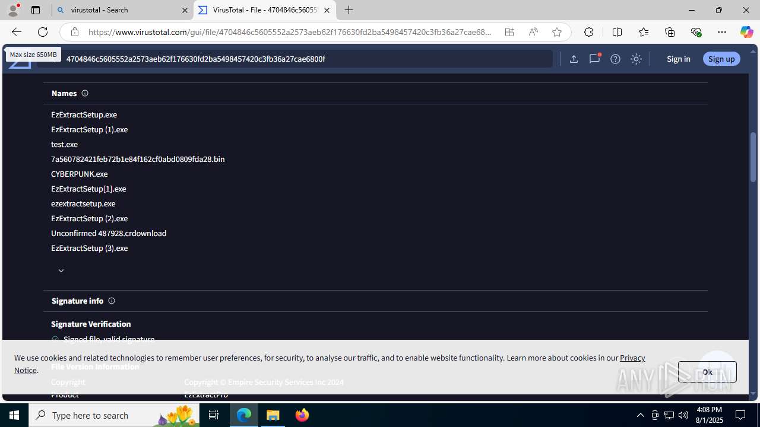
Task: Open Favorites list icon
Action: pos(644,32)
